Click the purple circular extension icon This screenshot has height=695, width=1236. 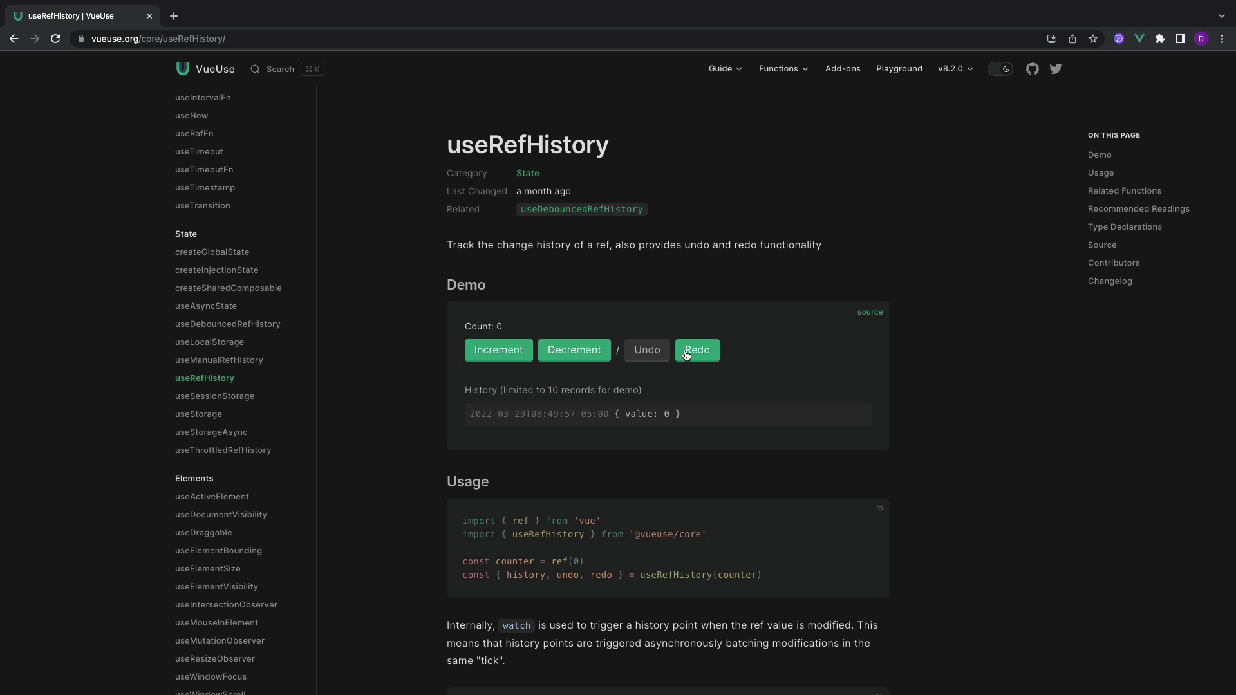[1119, 39]
